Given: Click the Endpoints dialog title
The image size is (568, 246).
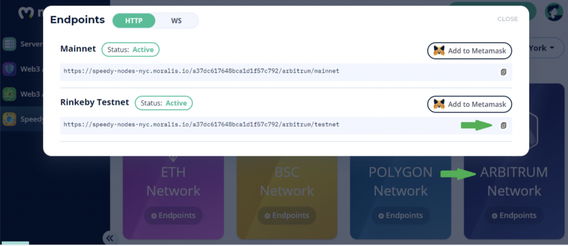Looking at the screenshot, I should (78, 19).
